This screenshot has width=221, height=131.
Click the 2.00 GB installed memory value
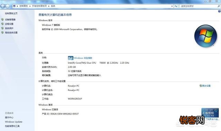[x=72, y=67]
